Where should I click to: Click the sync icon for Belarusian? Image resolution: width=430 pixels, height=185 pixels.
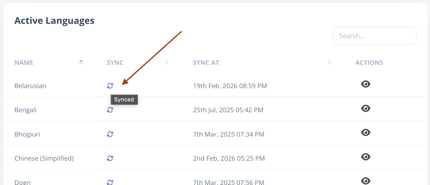[110, 86]
